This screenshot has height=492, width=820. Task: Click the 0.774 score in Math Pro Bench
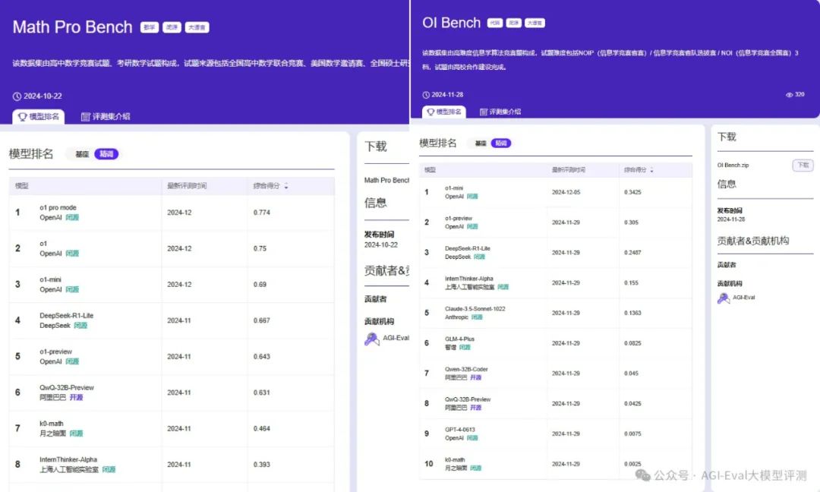click(x=261, y=213)
